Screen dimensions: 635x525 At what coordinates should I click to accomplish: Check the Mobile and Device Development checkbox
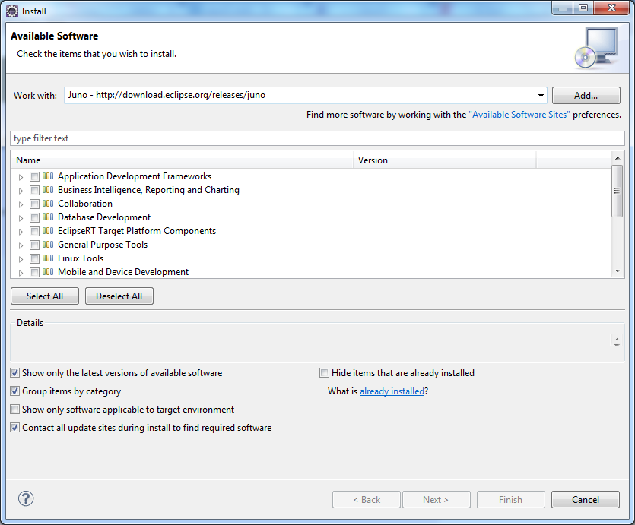click(34, 272)
